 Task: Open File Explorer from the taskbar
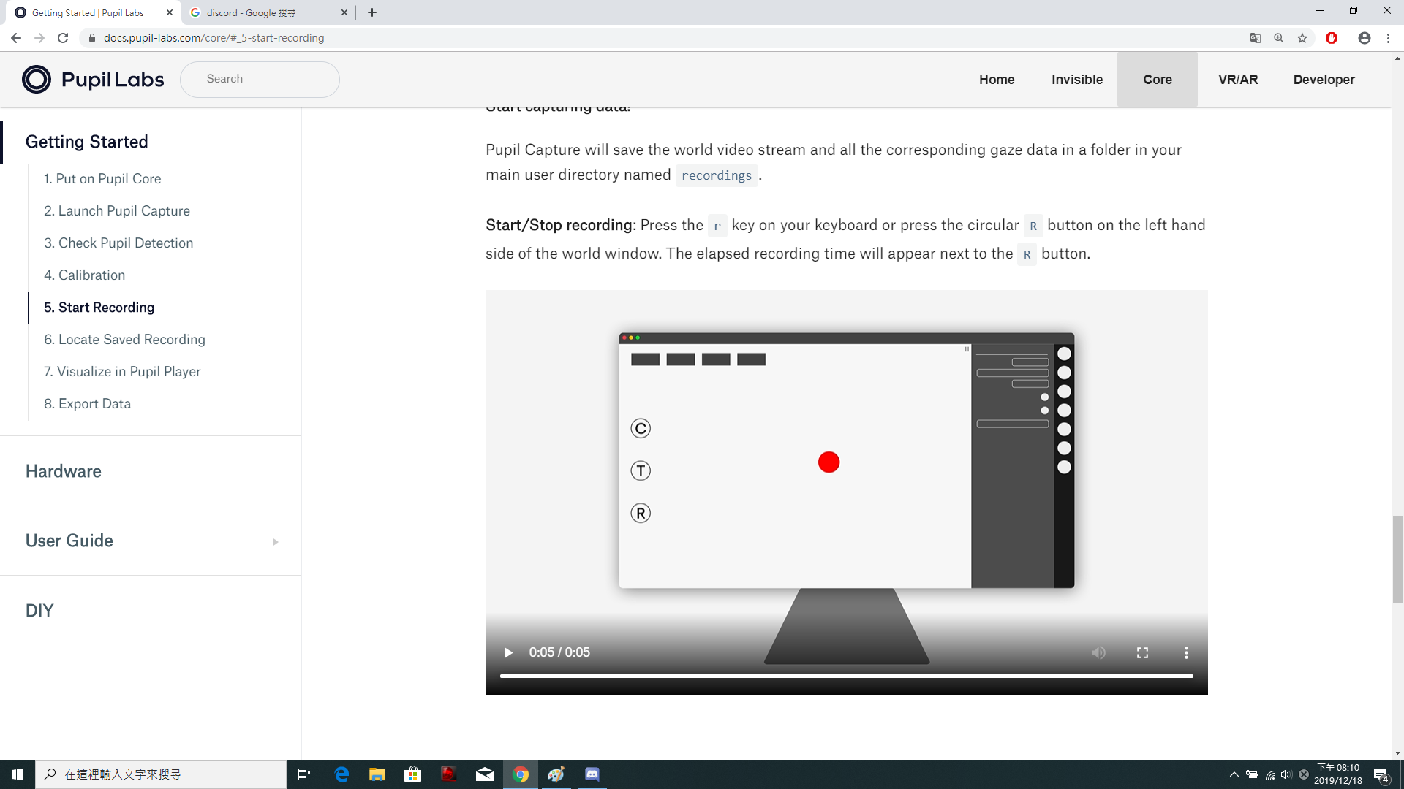[377, 774]
